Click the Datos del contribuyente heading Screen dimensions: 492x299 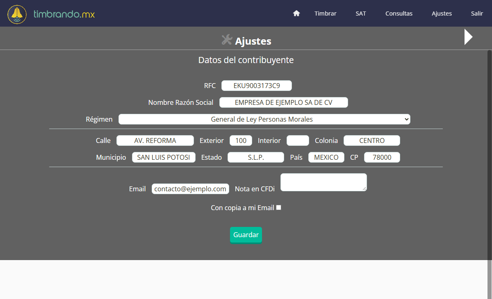tap(246, 60)
